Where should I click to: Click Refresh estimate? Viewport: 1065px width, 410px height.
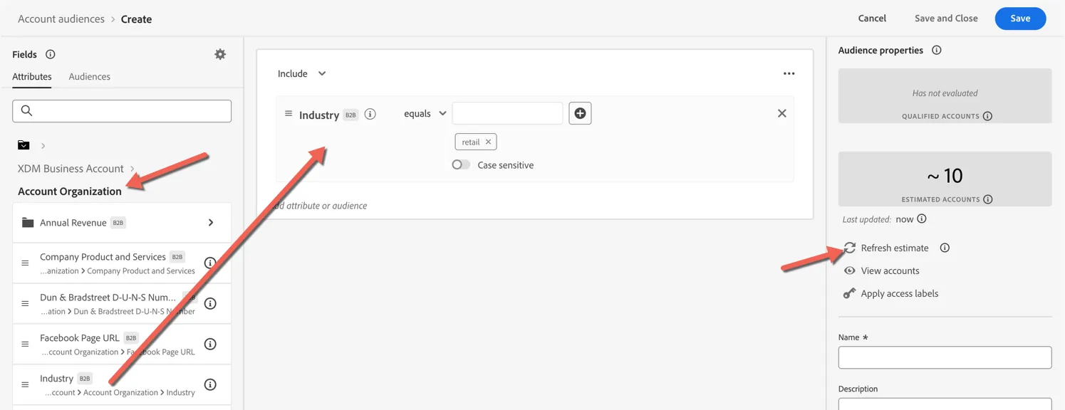(x=895, y=248)
